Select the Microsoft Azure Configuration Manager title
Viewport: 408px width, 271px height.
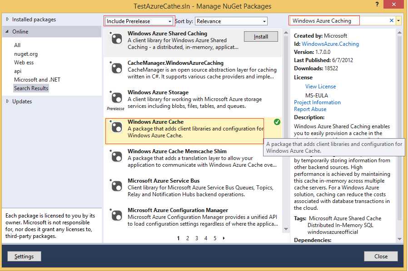point(178,210)
